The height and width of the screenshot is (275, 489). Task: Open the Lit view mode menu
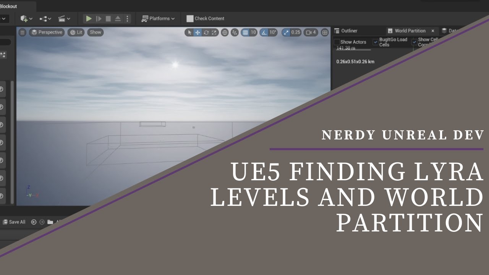tap(76, 32)
